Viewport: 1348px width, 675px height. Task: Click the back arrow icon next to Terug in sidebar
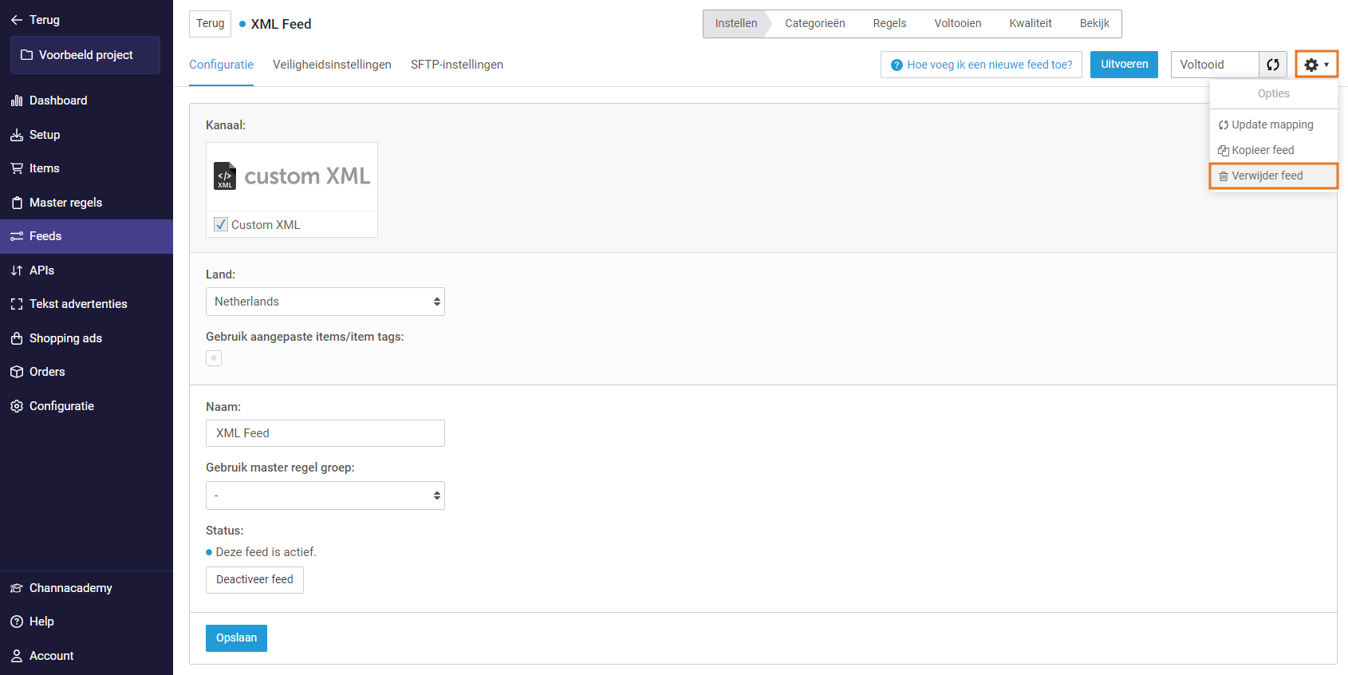[x=17, y=20]
